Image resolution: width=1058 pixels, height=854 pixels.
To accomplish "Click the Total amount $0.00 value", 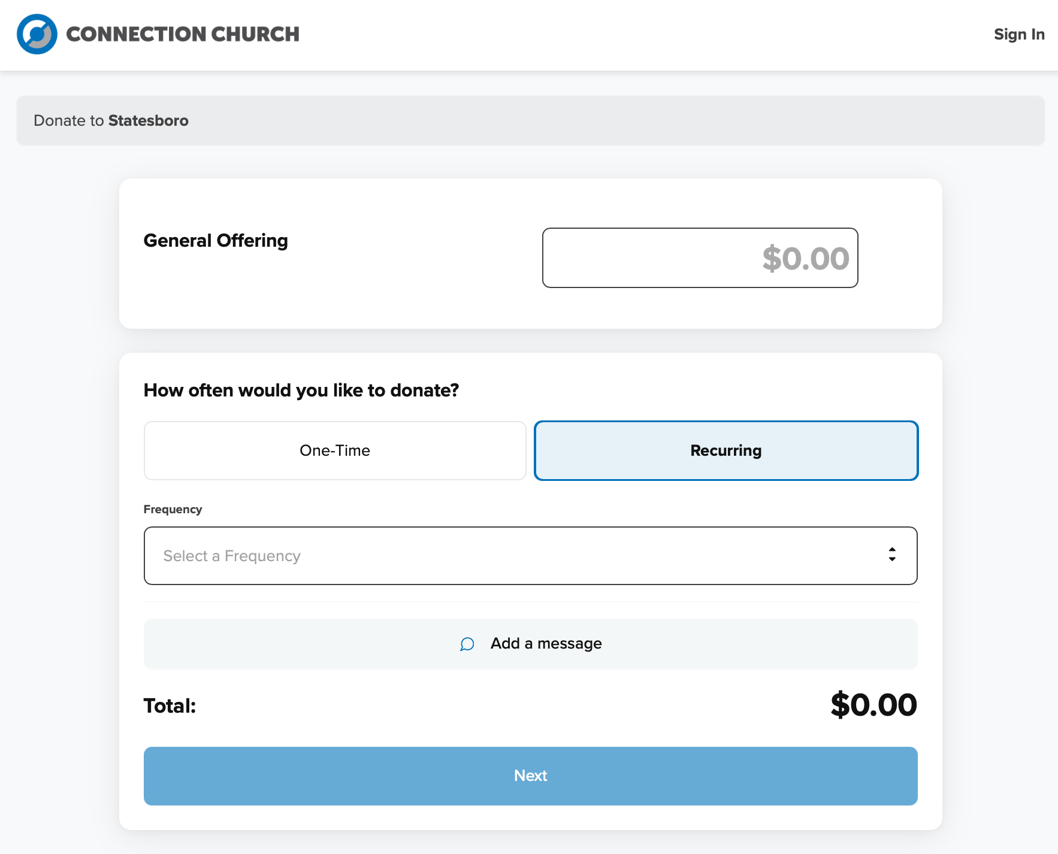I will click(873, 705).
